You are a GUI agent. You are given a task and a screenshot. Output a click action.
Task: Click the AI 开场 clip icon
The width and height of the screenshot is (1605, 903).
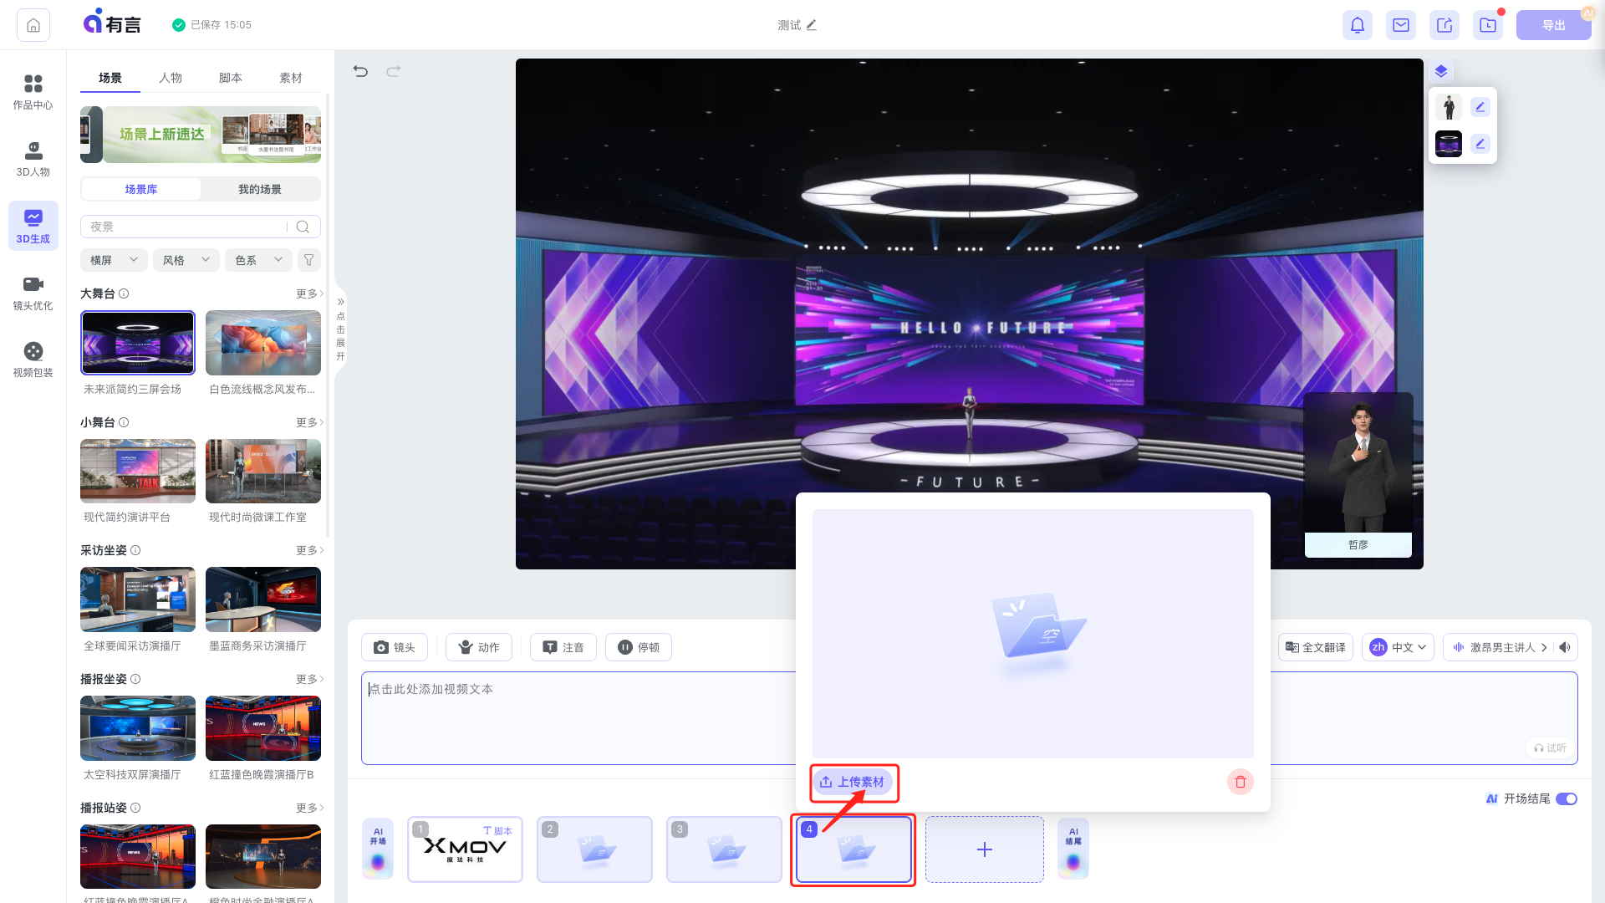coord(378,849)
